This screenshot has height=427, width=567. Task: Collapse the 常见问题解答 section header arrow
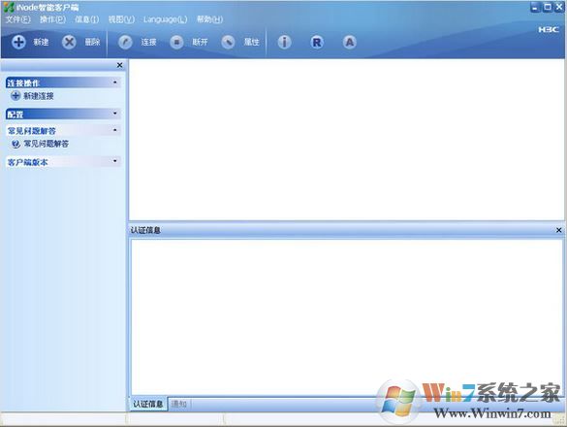(115, 130)
